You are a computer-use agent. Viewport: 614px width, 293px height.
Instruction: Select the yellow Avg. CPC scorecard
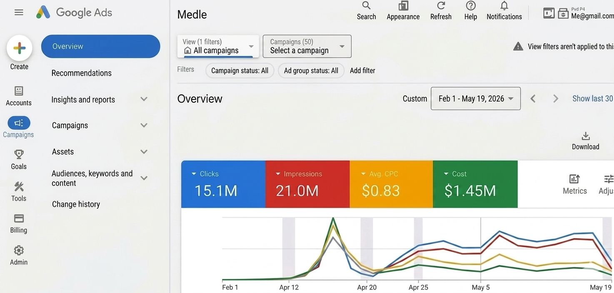391,184
